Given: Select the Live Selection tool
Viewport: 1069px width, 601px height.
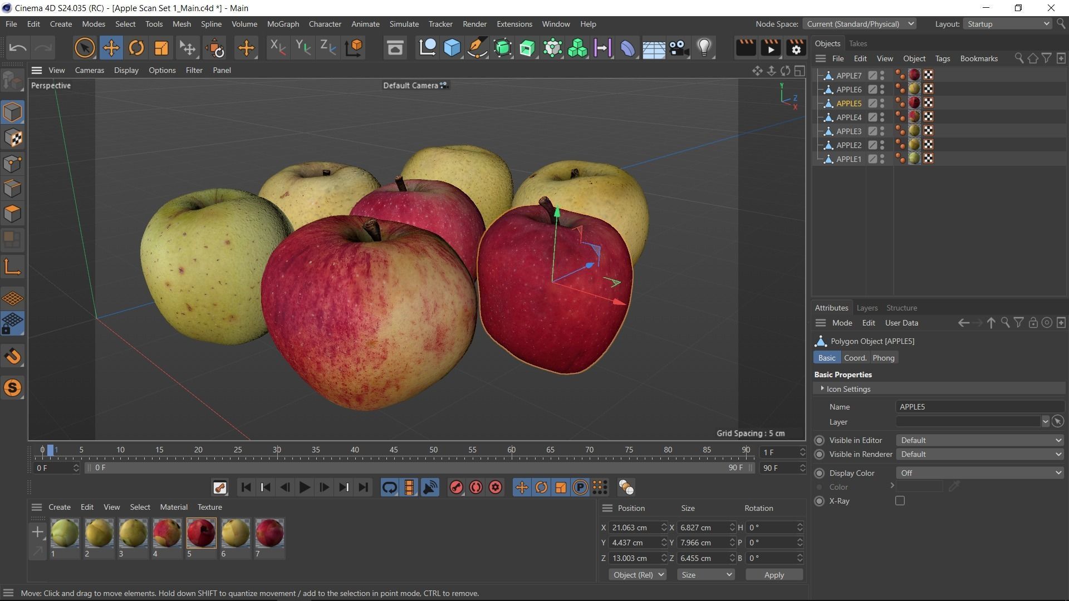Looking at the screenshot, I should (85, 48).
